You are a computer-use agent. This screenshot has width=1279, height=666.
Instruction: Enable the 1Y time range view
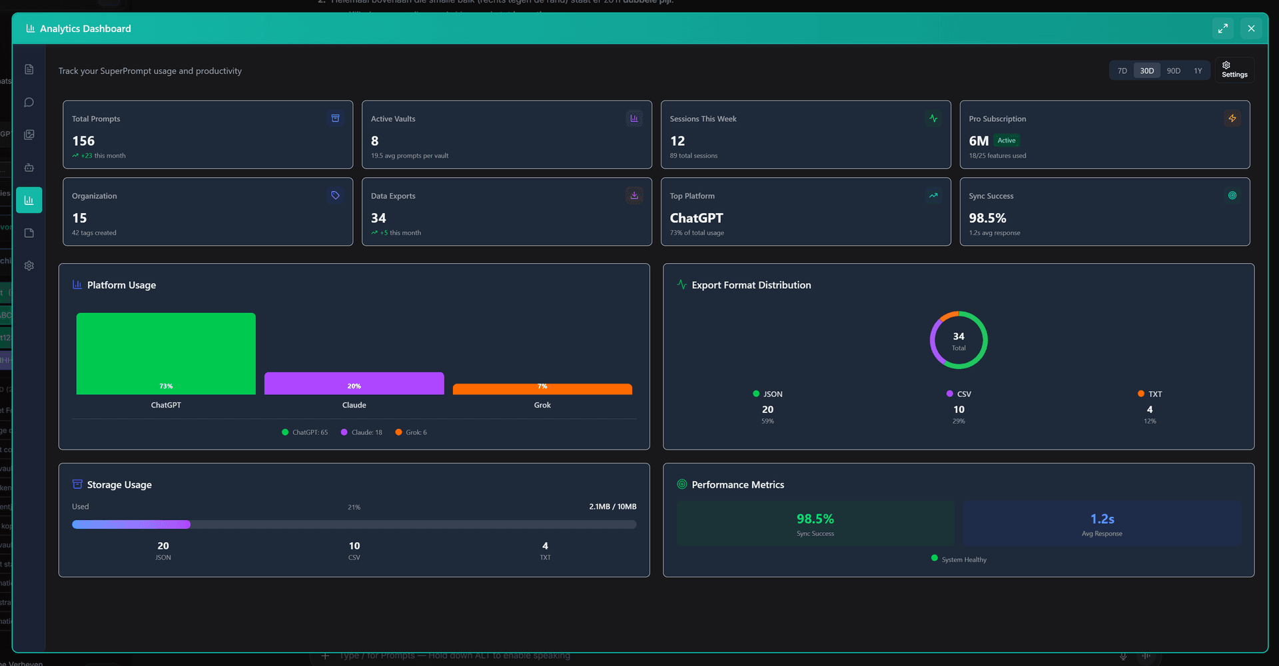click(x=1198, y=70)
